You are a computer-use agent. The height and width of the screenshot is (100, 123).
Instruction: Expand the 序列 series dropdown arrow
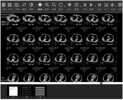pyautogui.click(x=13, y=6)
